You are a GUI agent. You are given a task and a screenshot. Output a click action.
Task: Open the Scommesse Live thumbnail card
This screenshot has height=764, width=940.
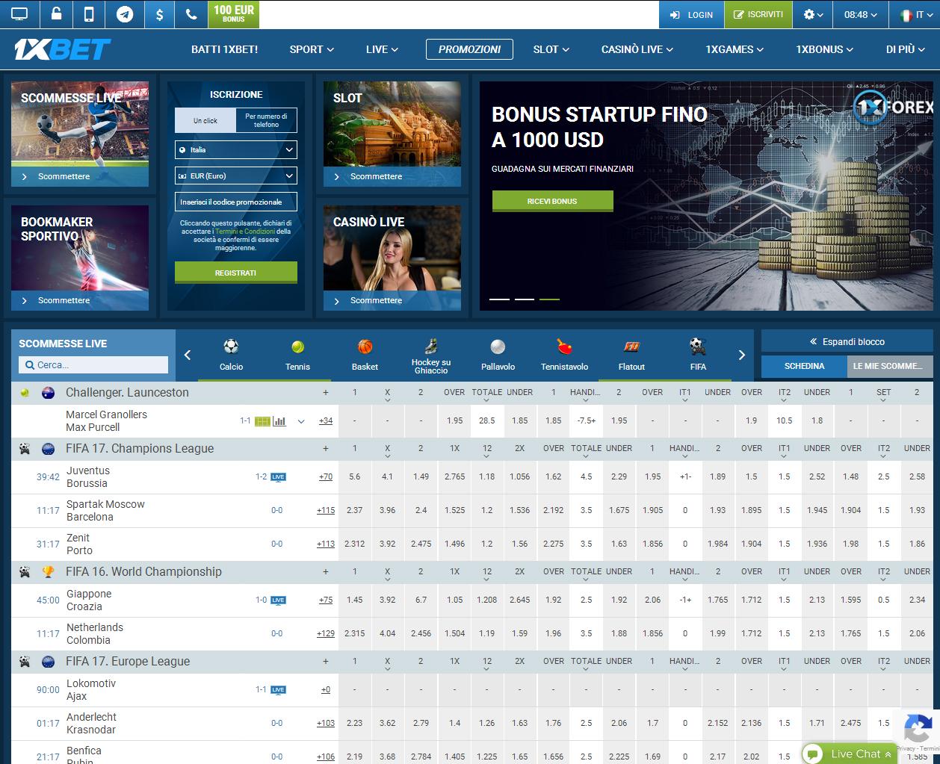point(80,134)
